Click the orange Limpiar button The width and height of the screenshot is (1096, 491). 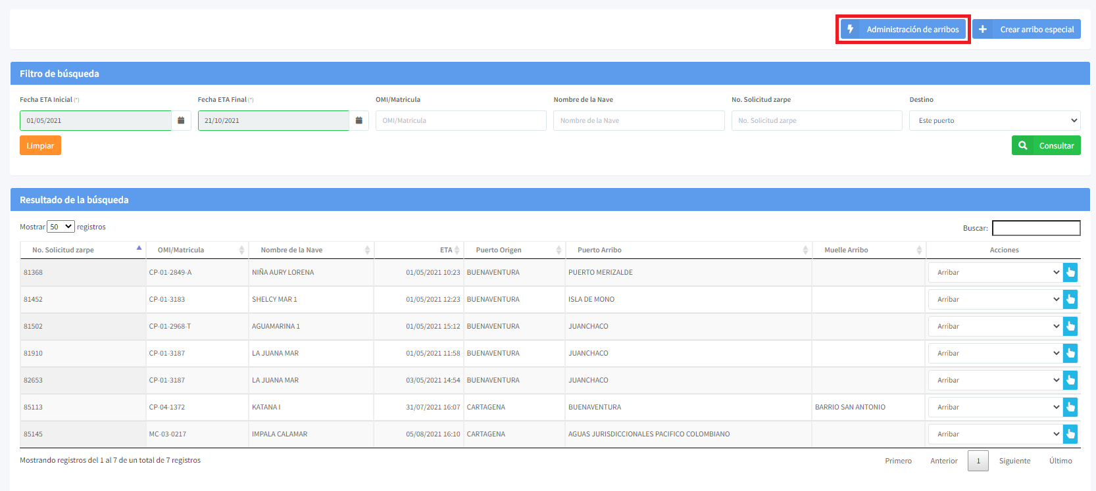[x=40, y=145]
